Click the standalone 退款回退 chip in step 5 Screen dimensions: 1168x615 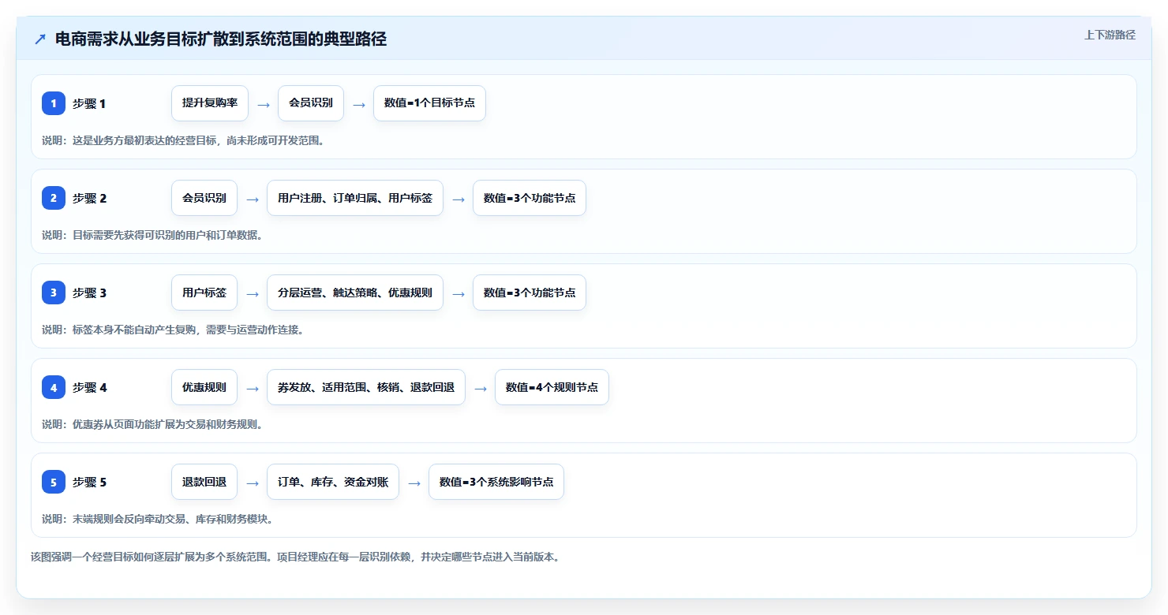tap(204, 482)
